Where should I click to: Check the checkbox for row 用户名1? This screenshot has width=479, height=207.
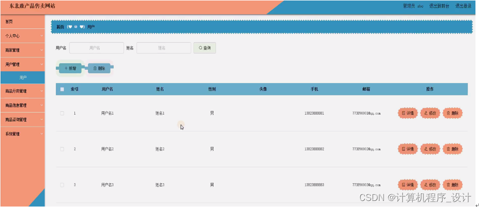[62, 113]
